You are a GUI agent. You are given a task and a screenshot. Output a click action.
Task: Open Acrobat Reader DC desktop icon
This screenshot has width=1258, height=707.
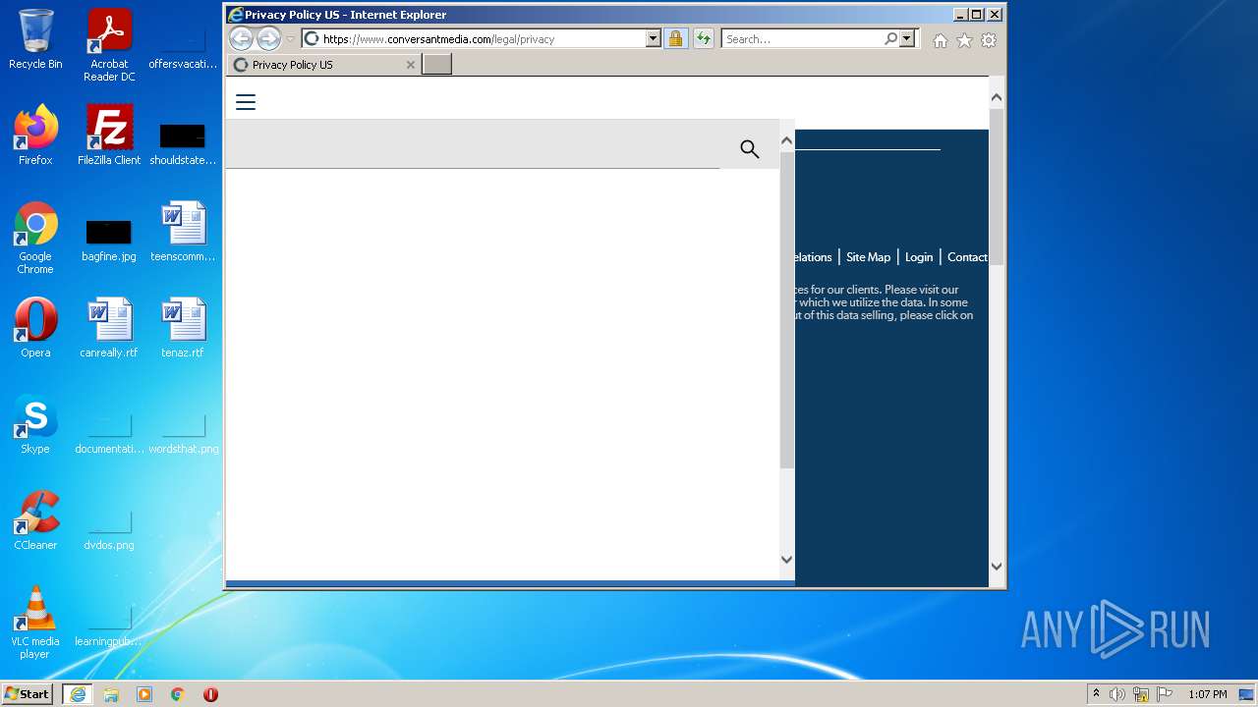tap(109, 45)
